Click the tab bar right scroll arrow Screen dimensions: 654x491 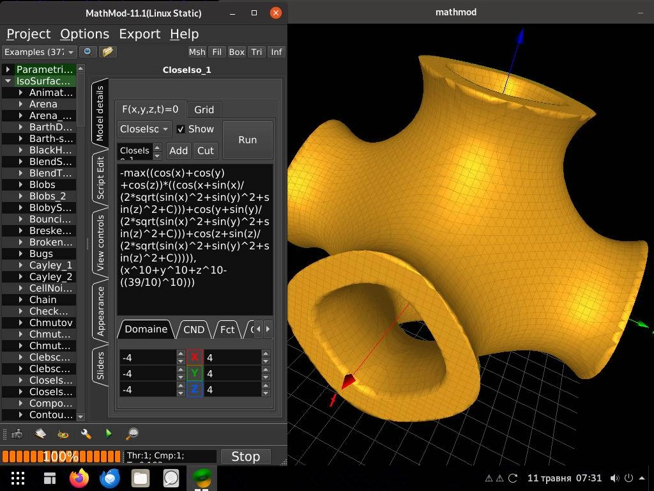pos(268,329)
